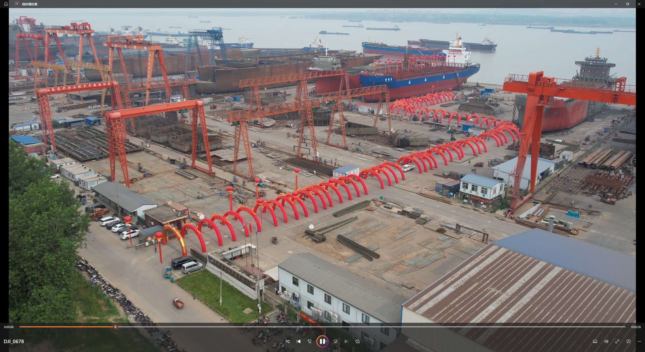Viewport: 645px width, 352px height.
Task: Open subtitles and captions options
Action: (595, 341)
